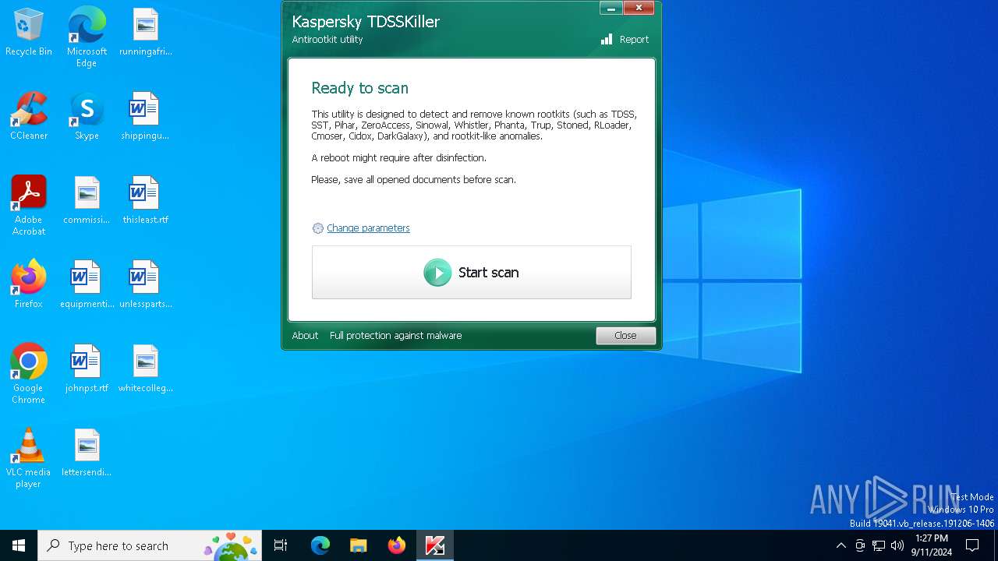Select the thisleast.rtf document icon
This screenshot has height=561, width=998.
coord(145,201)
